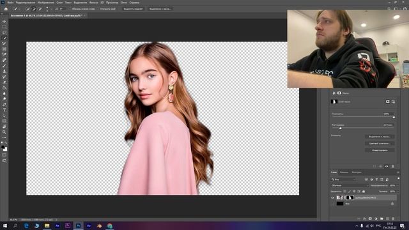409x230 pixels.
Task: Click the Home icon in the options bar
Action: point(6,9)
